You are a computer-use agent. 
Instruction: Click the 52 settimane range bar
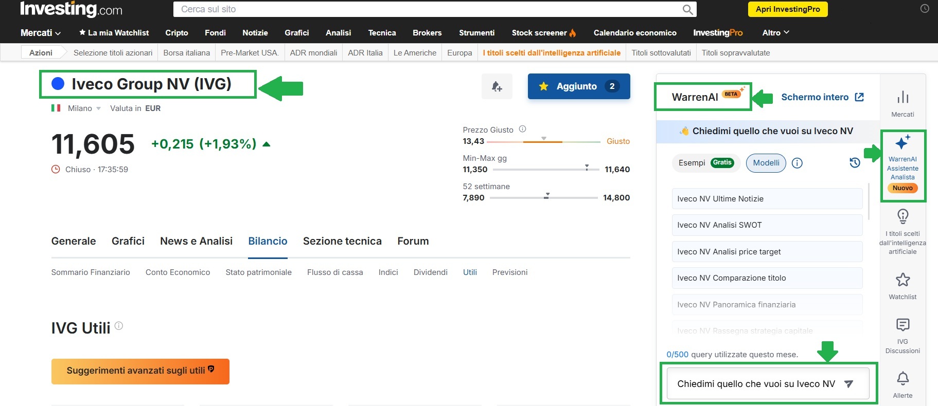(x=543, y=197)
